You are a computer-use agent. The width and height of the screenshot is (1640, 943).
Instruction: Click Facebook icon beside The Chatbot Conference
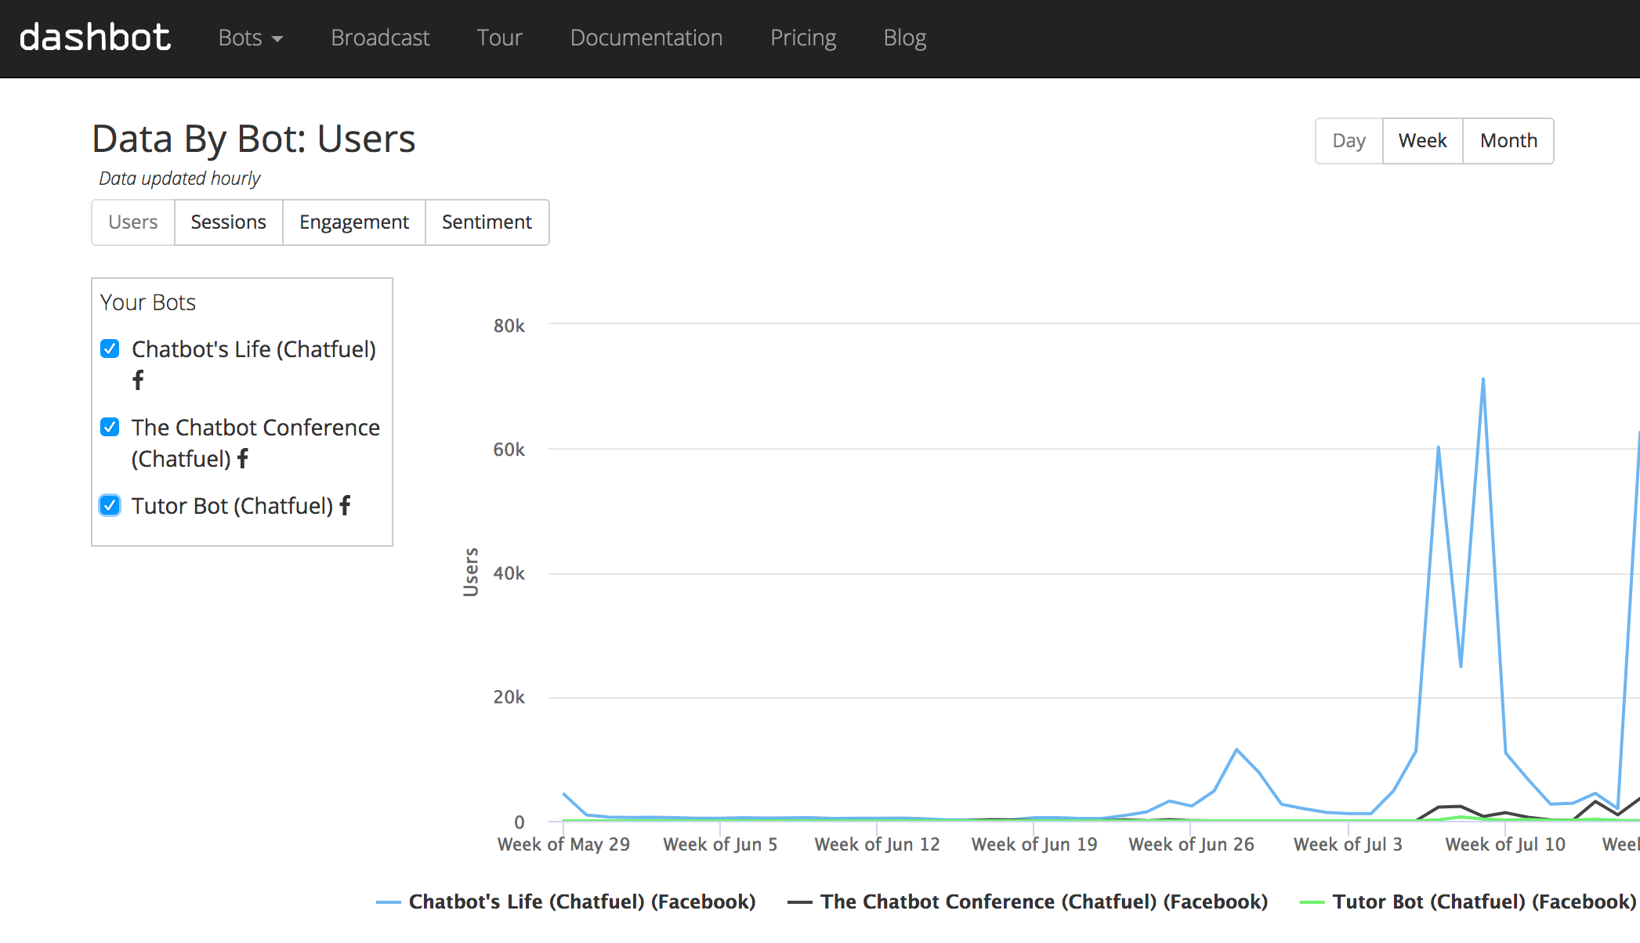(243, 458)
